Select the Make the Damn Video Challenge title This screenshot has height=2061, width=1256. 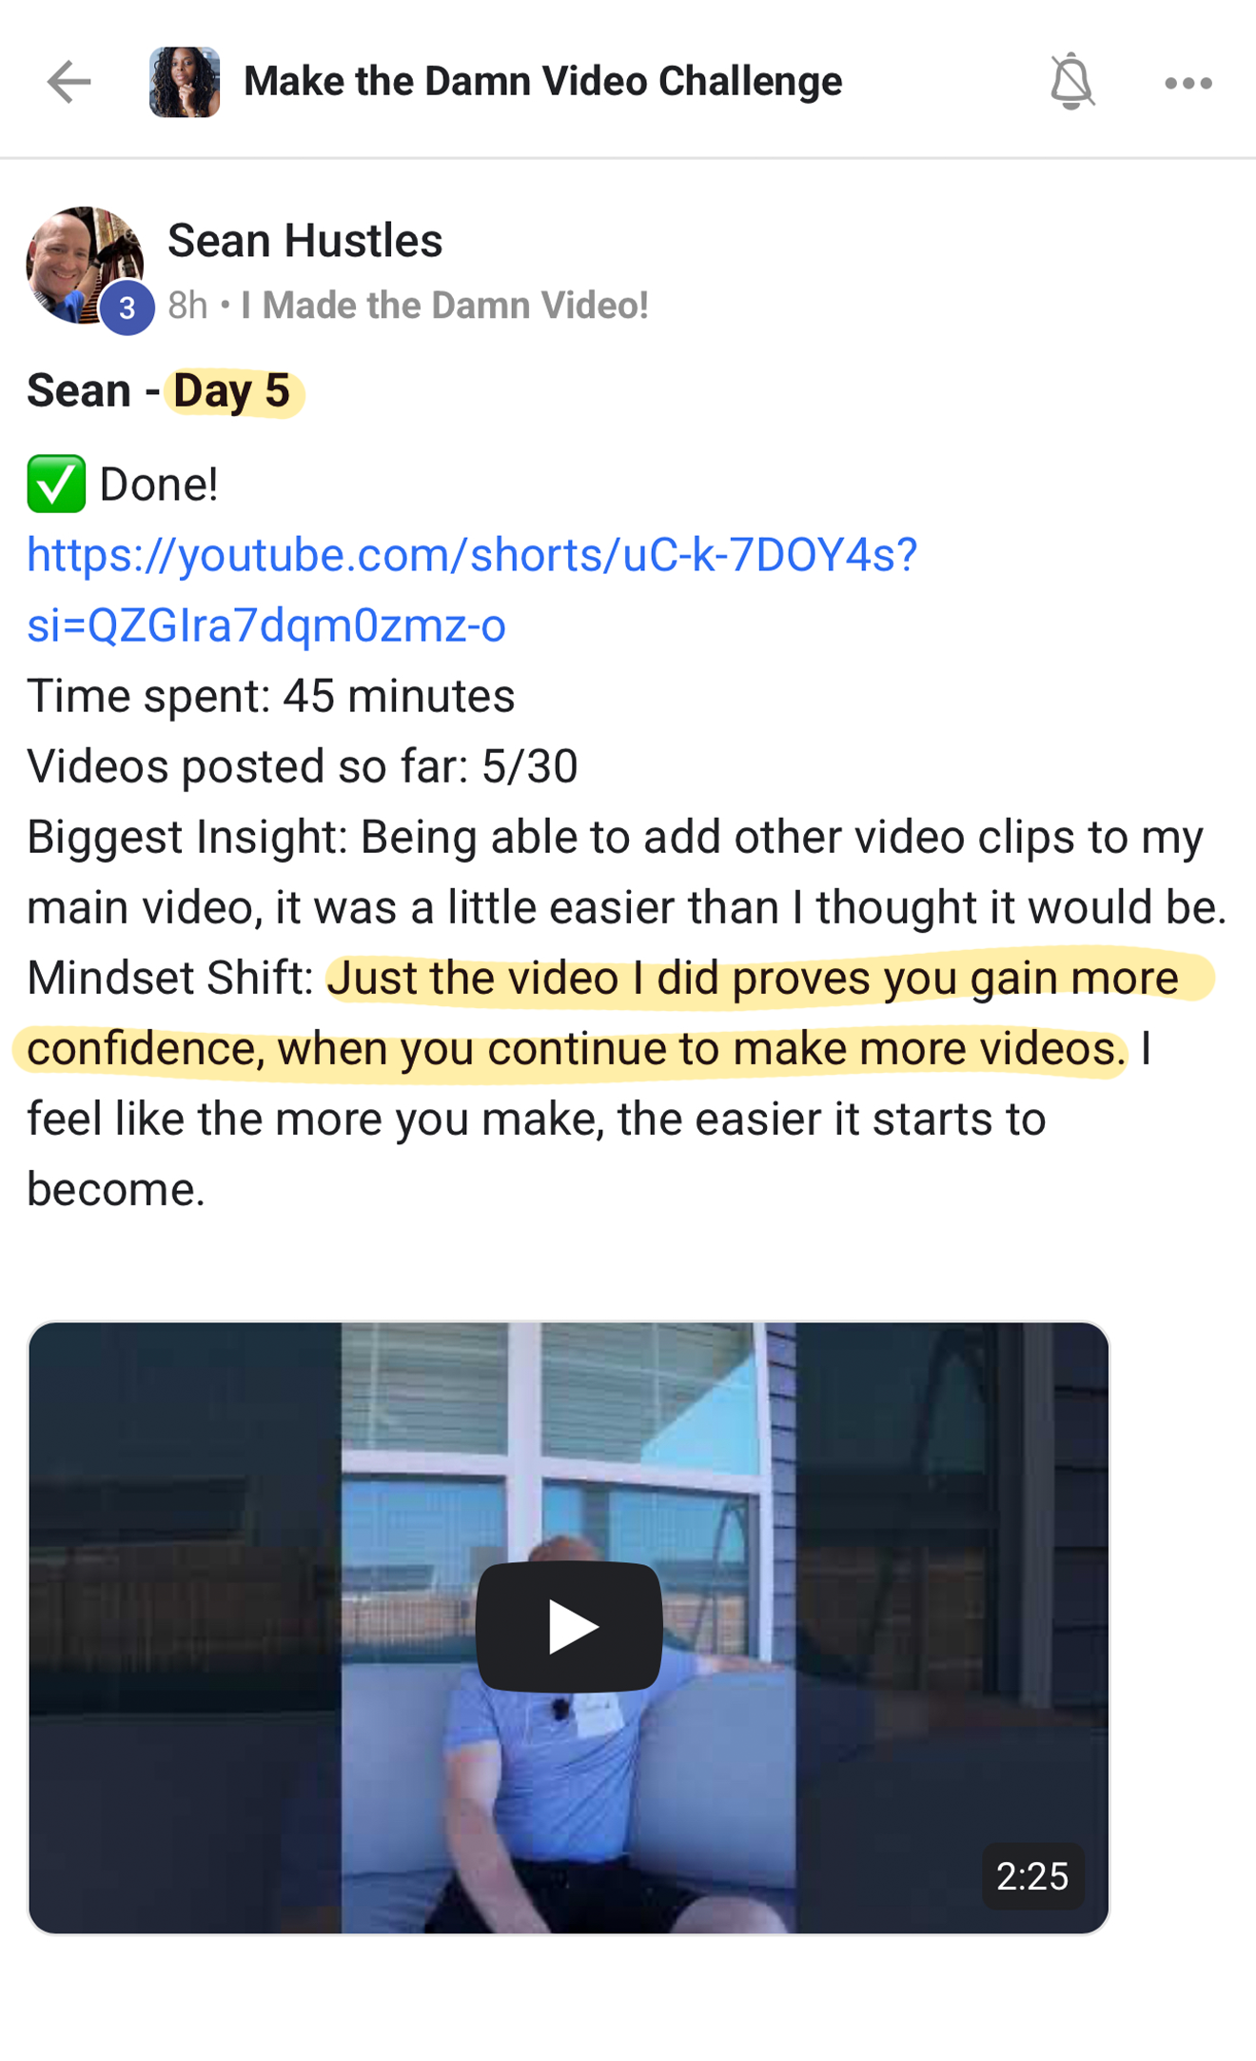[x=542, y=82]
